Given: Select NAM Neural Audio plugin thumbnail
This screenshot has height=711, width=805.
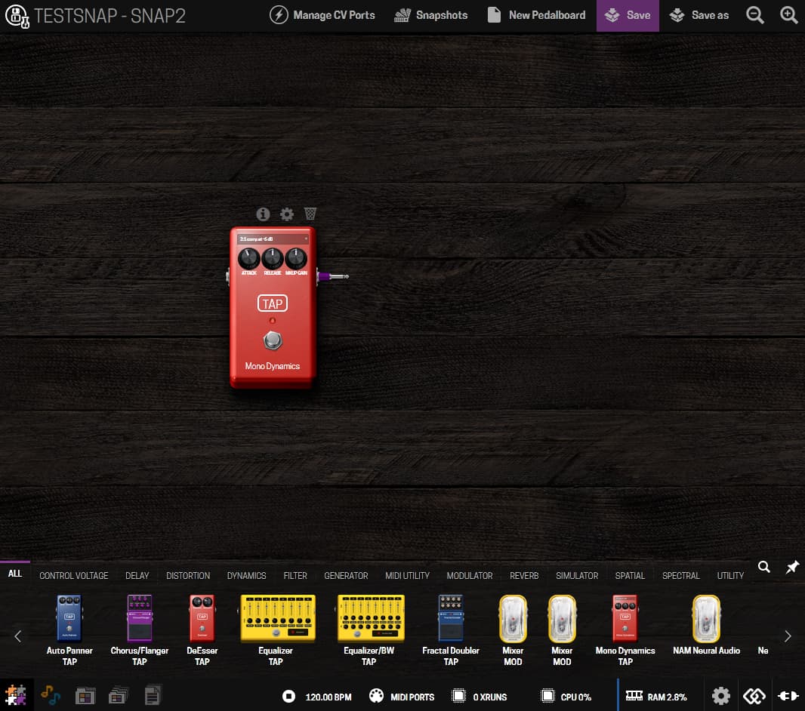Looking at the screenshot, I should [706, 619].
